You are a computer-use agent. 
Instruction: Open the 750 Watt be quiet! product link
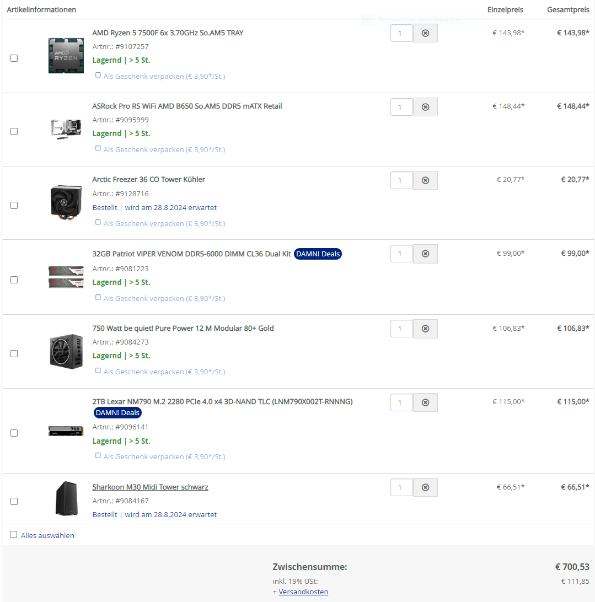pyautogui.click(x=183, y=328)
